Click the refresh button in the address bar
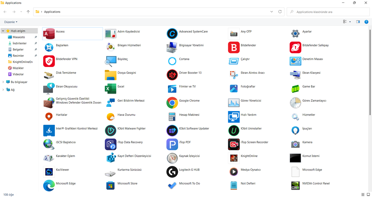This screenshot has width=372, height=197. tap(280, 12)
